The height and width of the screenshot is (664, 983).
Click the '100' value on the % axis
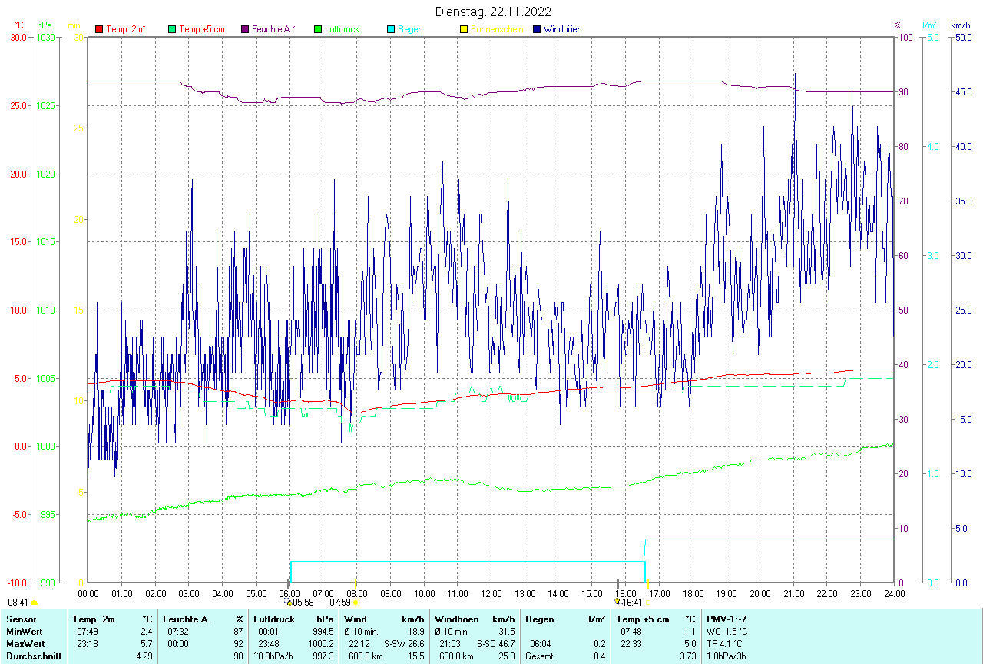(x=905, y=37)
